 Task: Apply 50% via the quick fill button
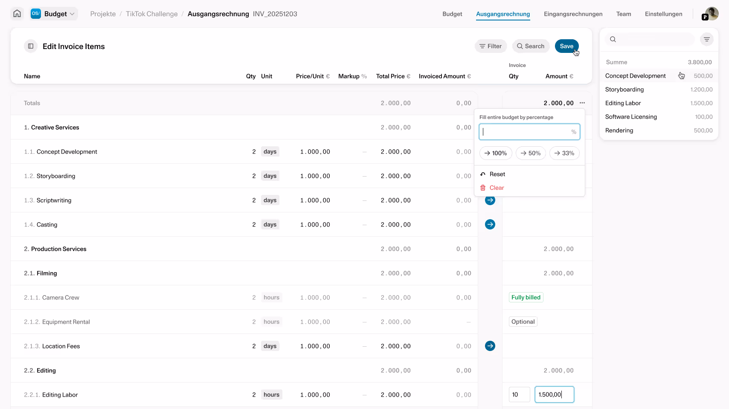tap(531, 153)
